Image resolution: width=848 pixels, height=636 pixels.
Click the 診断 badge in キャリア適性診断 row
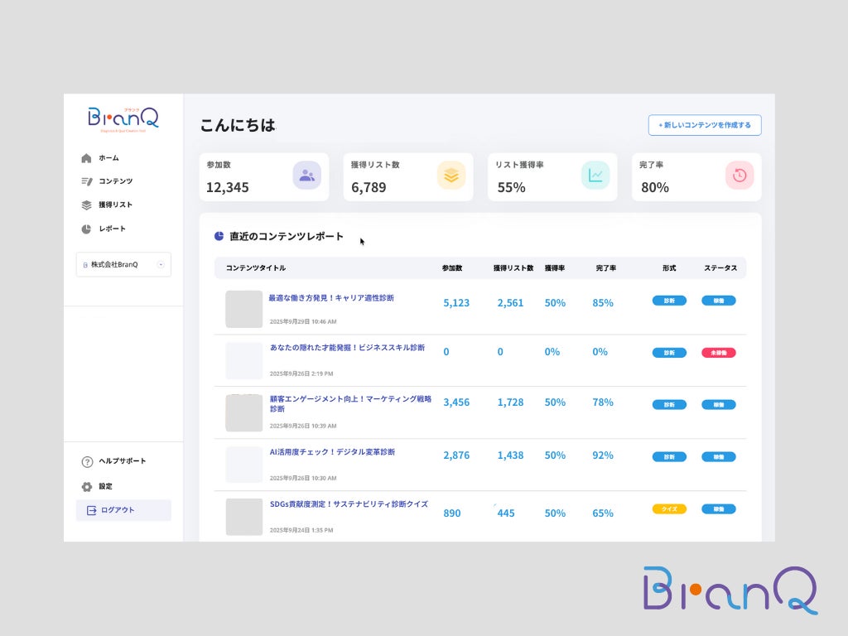click(x=669, y=301)
